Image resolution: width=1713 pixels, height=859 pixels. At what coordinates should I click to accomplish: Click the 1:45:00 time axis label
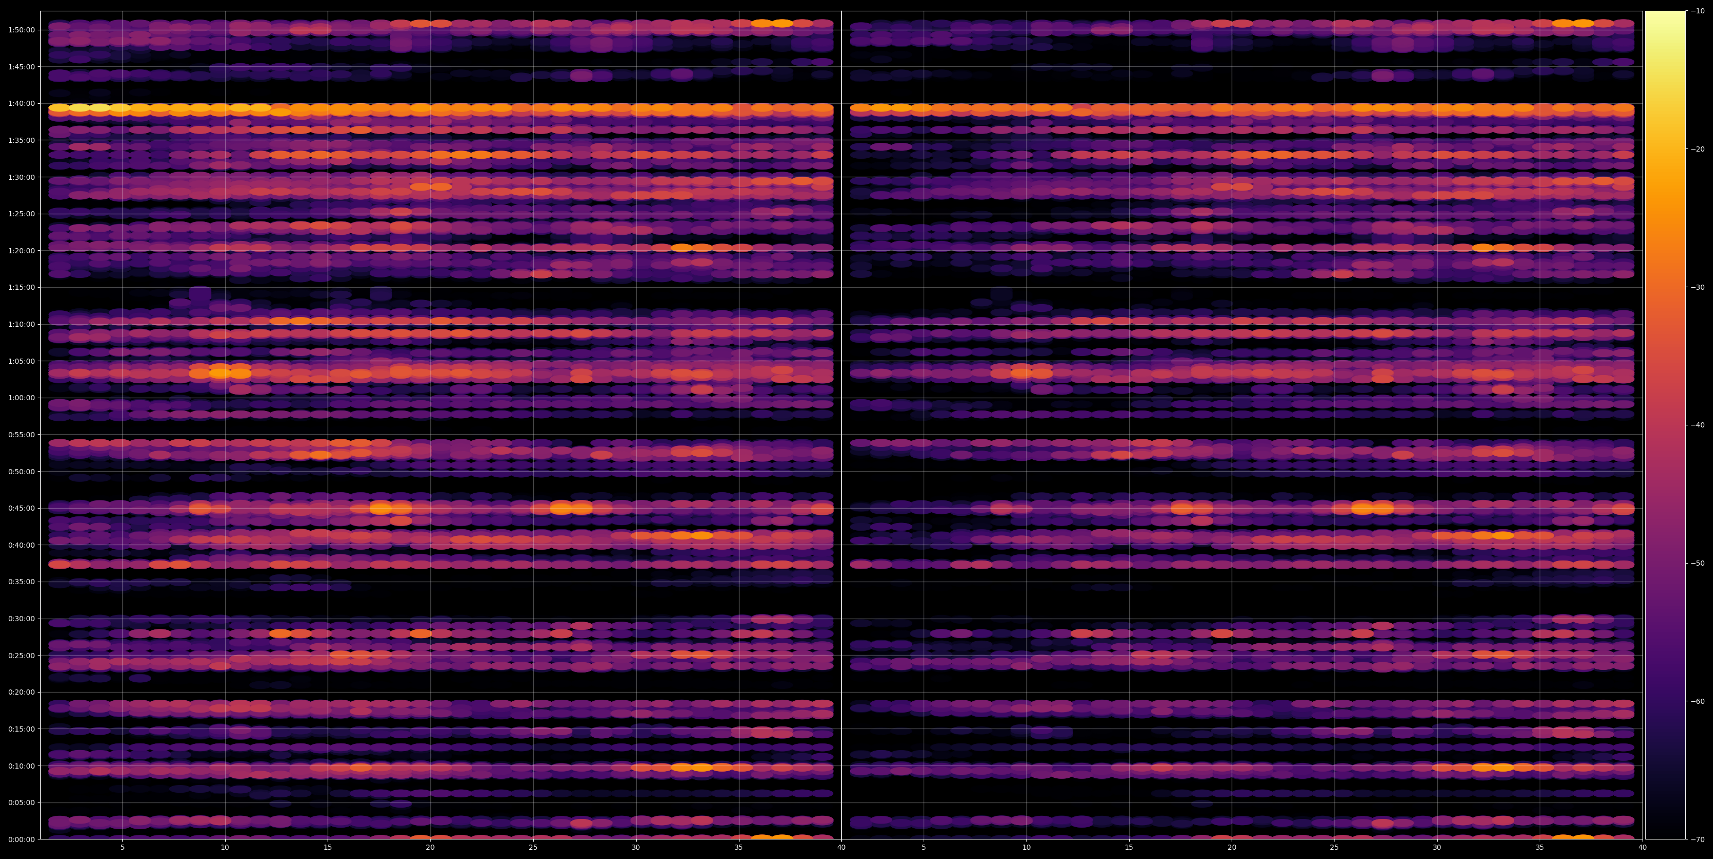(x=22, y=66)
